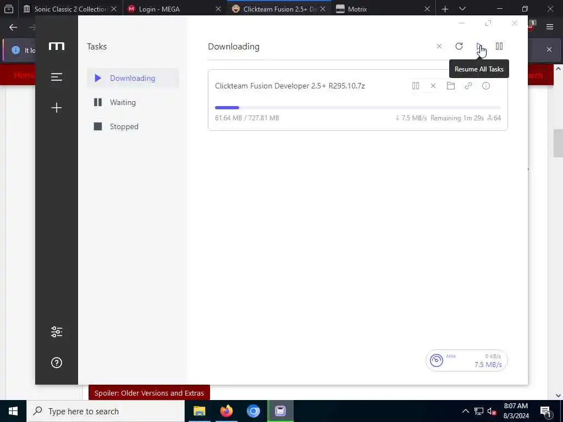Image resolution: width=563 pixels, height=422 pixels.
Task: Click the download progress bar
Action: coord(357,108)
